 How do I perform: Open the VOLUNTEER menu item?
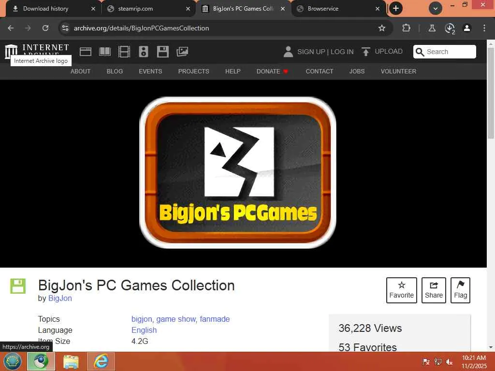398,71
